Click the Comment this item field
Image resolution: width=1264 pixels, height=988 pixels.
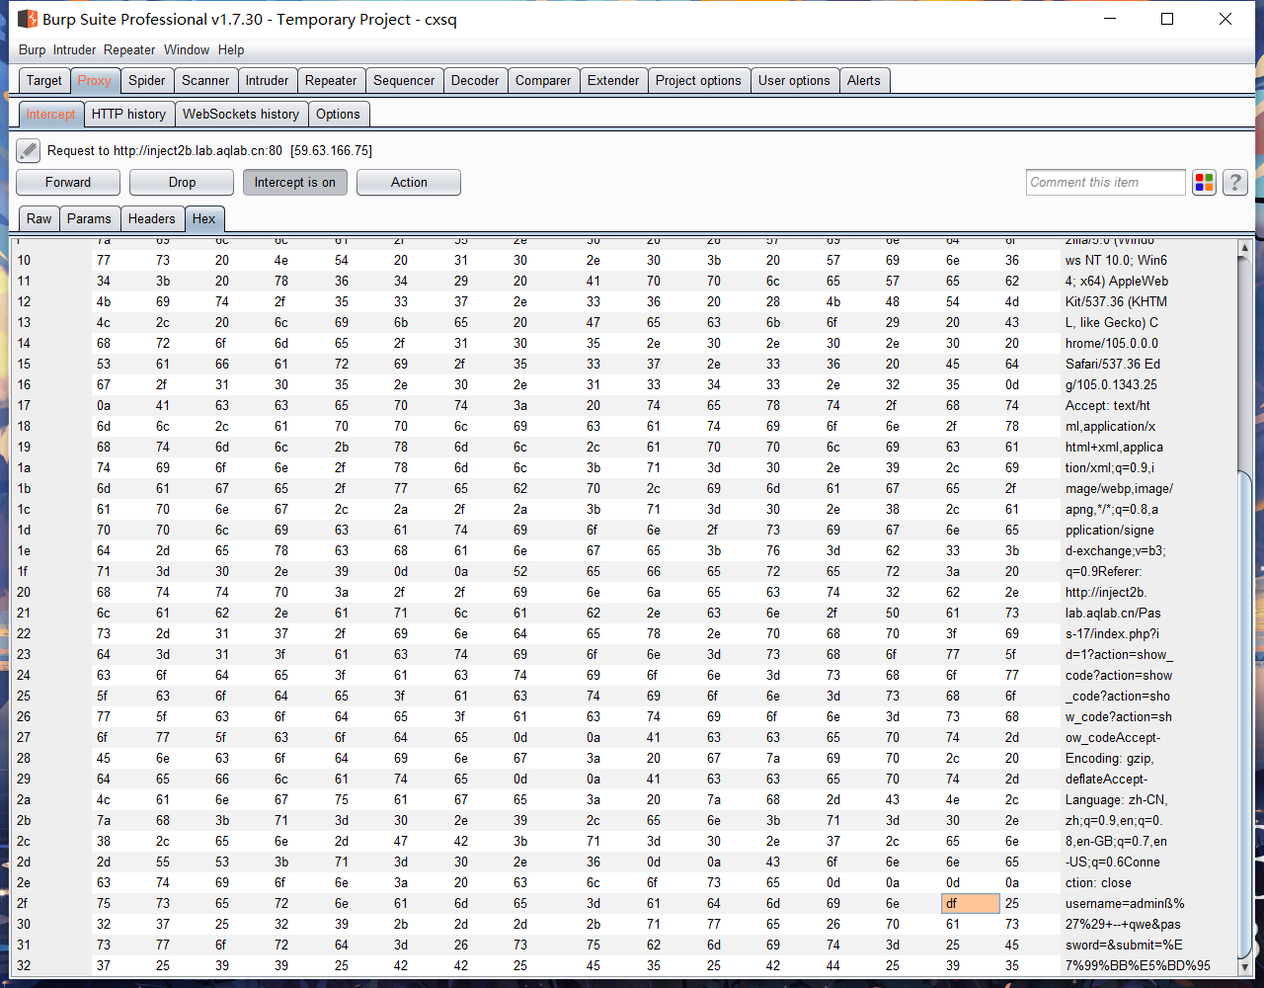1106,182
